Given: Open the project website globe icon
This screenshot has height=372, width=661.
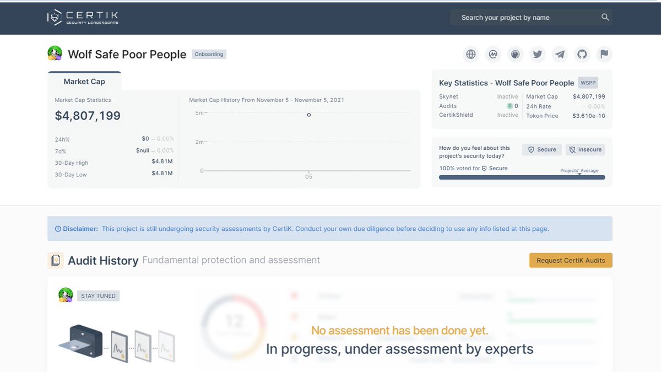Looking at the screenshot, I should pos(471,54).
